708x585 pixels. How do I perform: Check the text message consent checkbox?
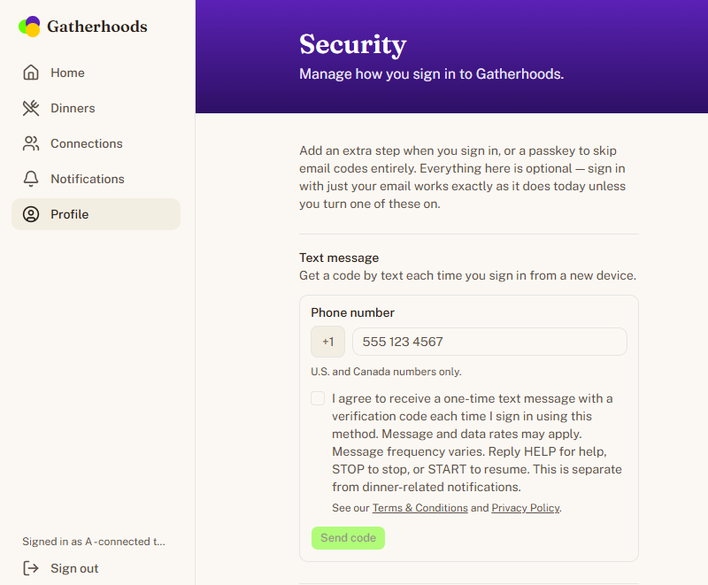click(318, 398)
